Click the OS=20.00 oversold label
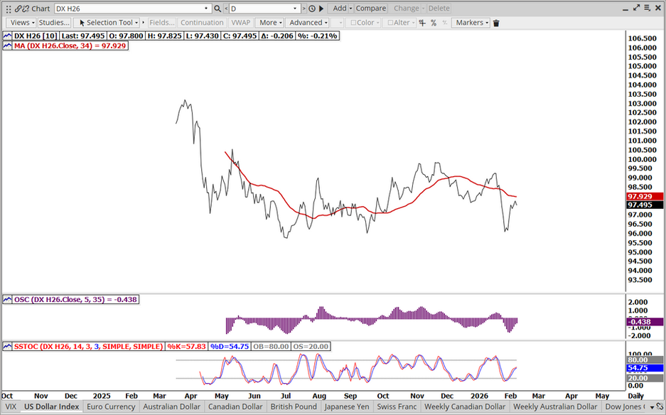 311,347
